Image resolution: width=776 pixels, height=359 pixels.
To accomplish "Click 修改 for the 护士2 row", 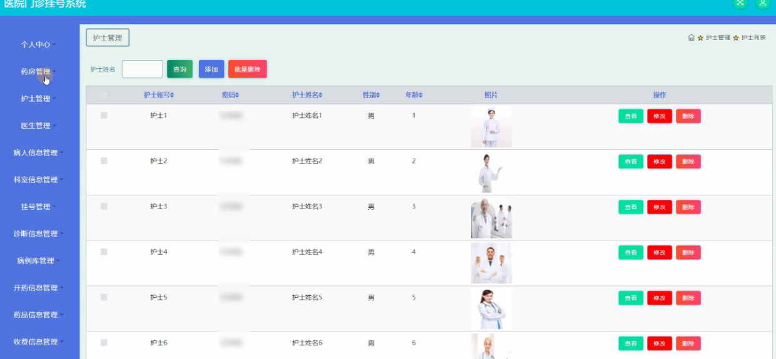I will click(x=660, y=162).
